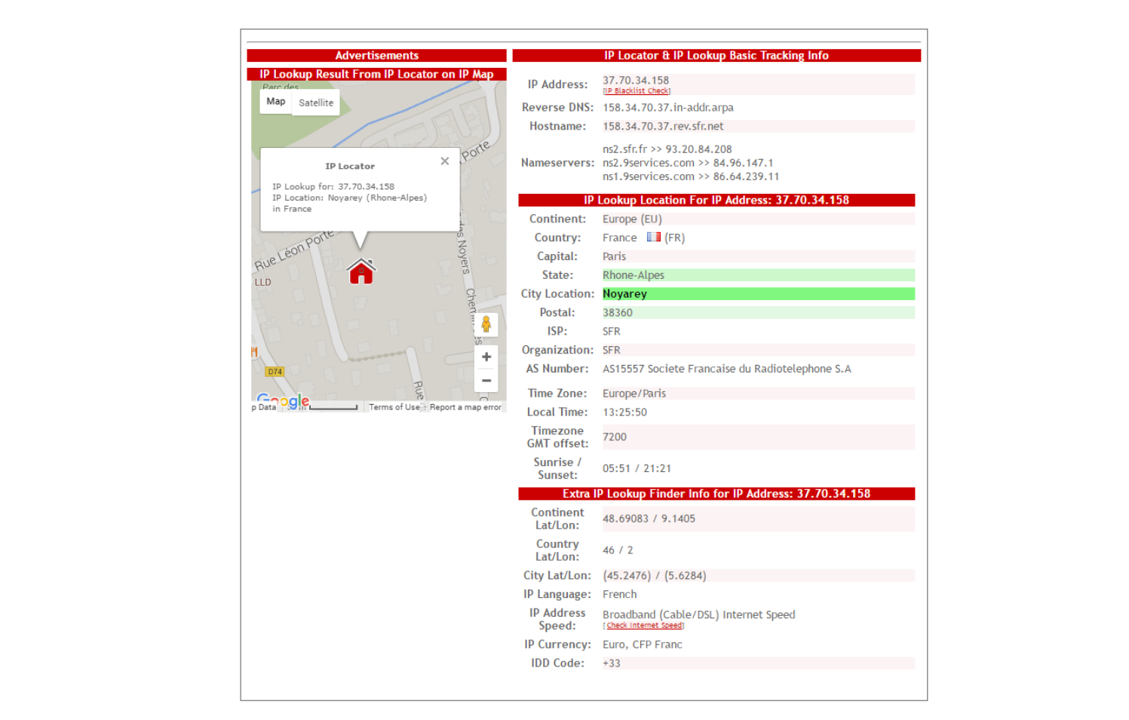Click the Advertisements header bar
1129x720 pixels.
pos(377,56)
